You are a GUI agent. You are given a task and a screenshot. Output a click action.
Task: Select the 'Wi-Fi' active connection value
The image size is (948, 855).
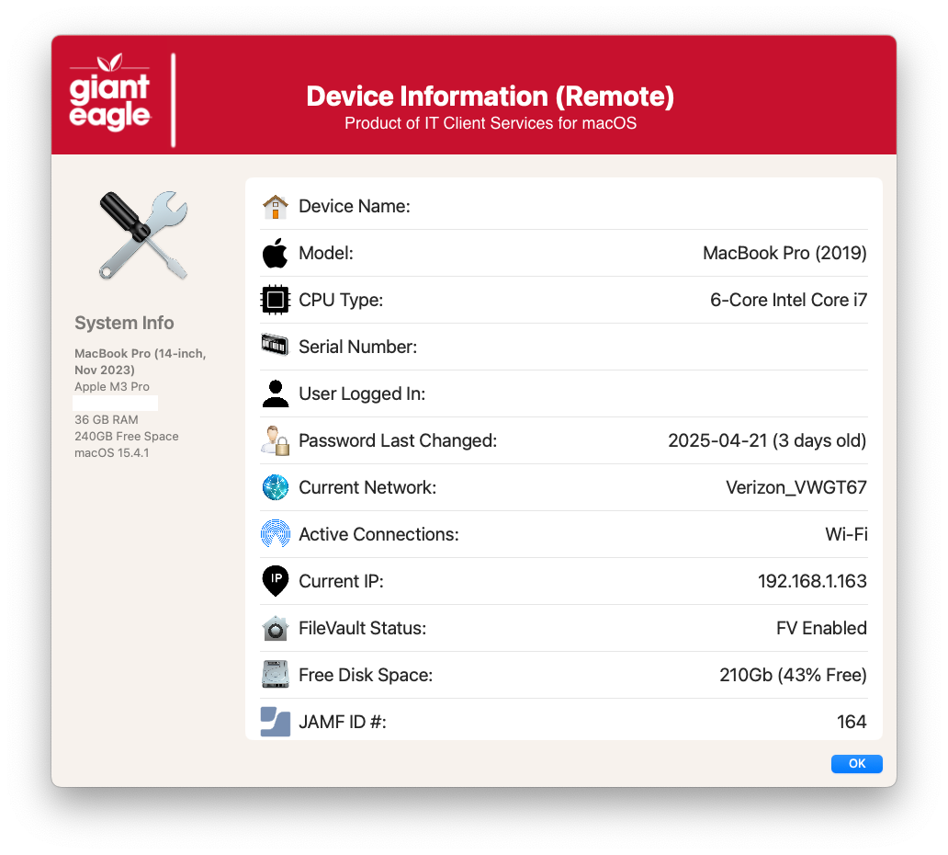tap(846, 534)
